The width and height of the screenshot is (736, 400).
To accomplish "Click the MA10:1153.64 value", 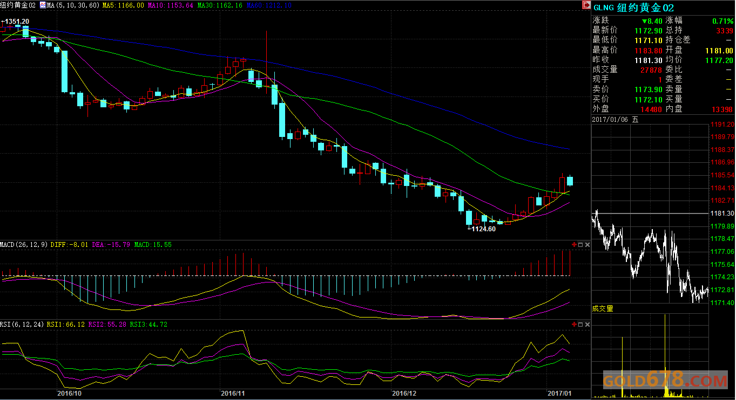I will pos(170,5).
